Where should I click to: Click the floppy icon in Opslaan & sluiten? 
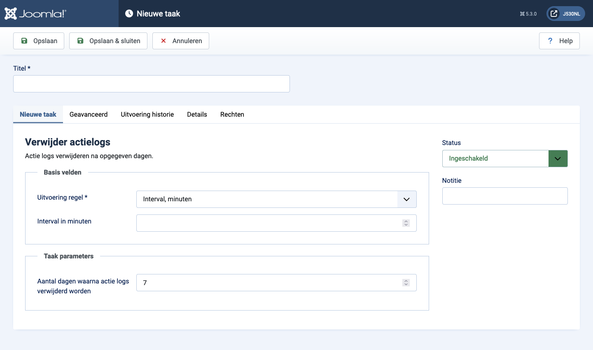point(80,41)
